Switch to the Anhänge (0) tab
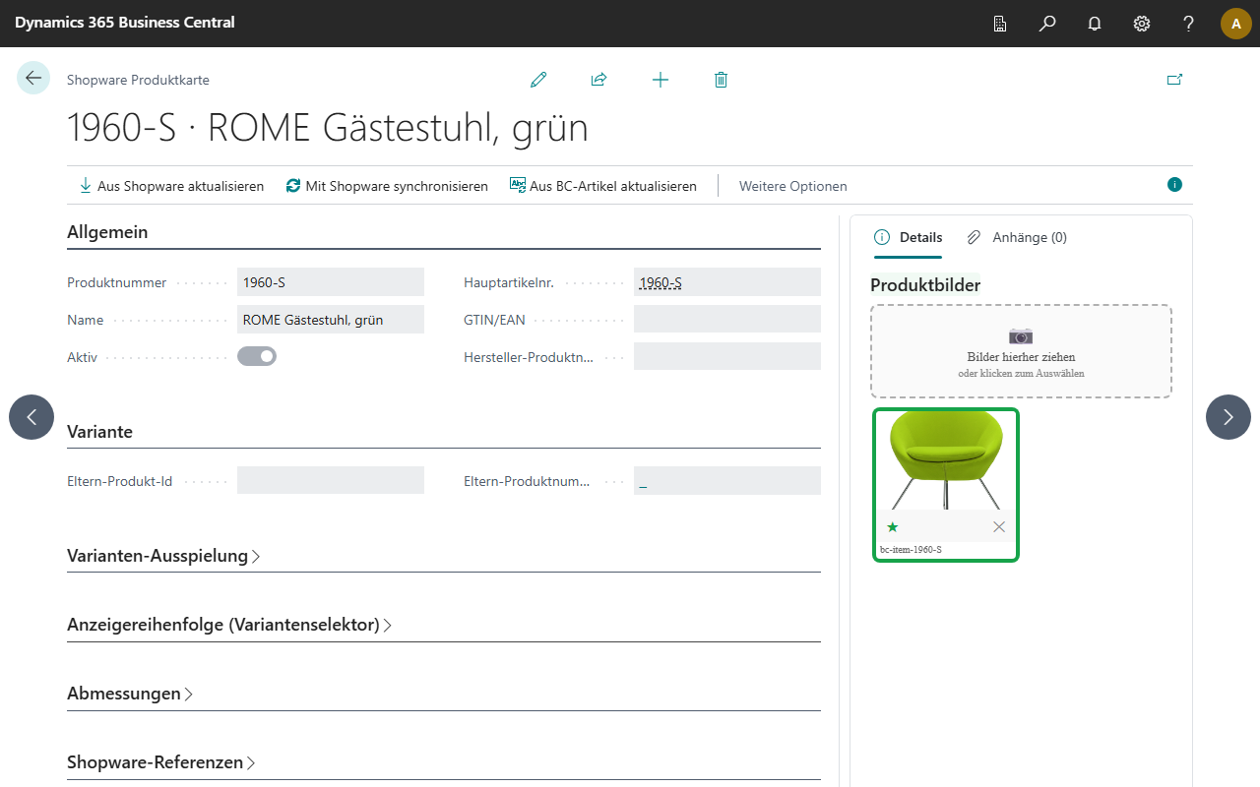 click(x=1017, y=237)
